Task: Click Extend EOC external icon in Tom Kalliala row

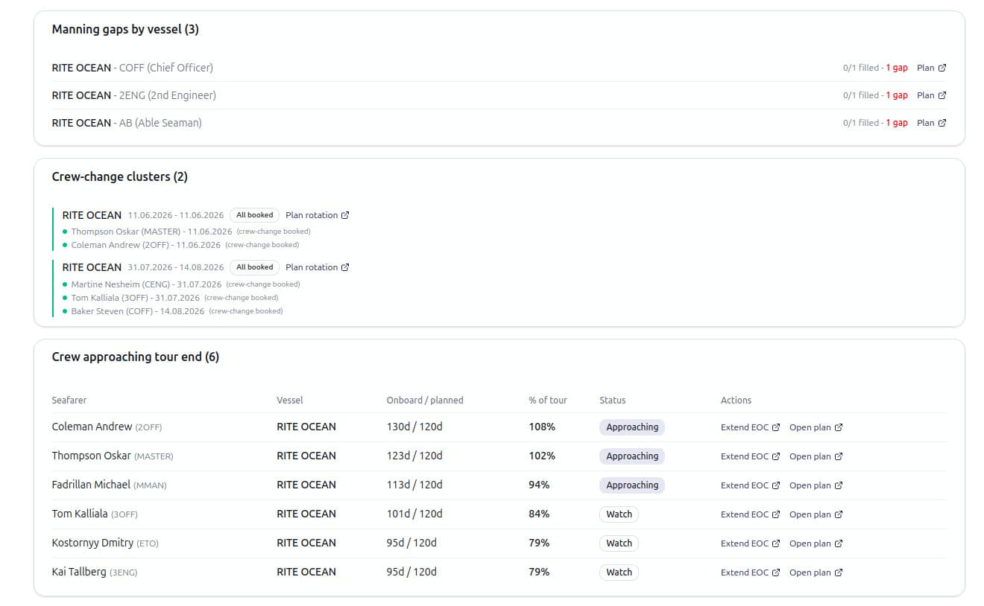Action: (x=776, y=514)
